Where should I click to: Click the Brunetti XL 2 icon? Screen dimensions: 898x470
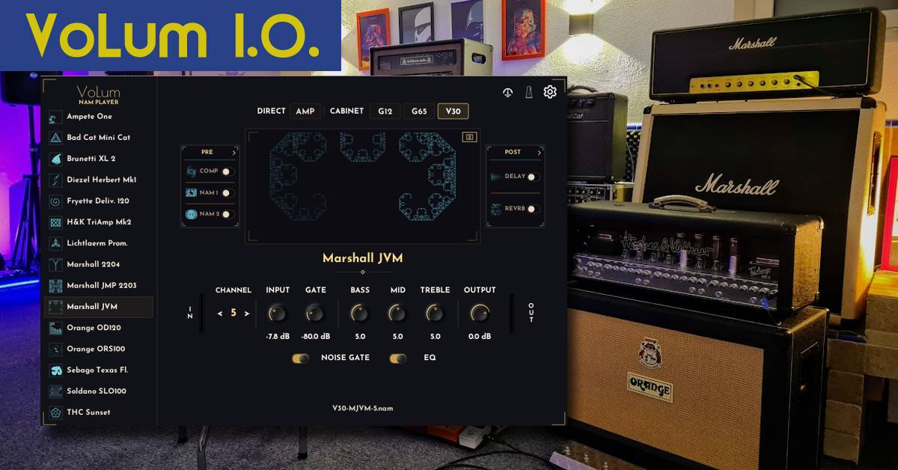[x=55, y=159]
